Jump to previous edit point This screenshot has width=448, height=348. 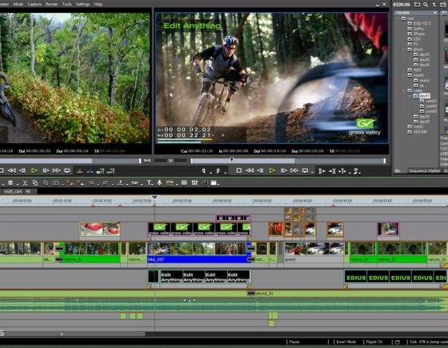tap(322, 171)
